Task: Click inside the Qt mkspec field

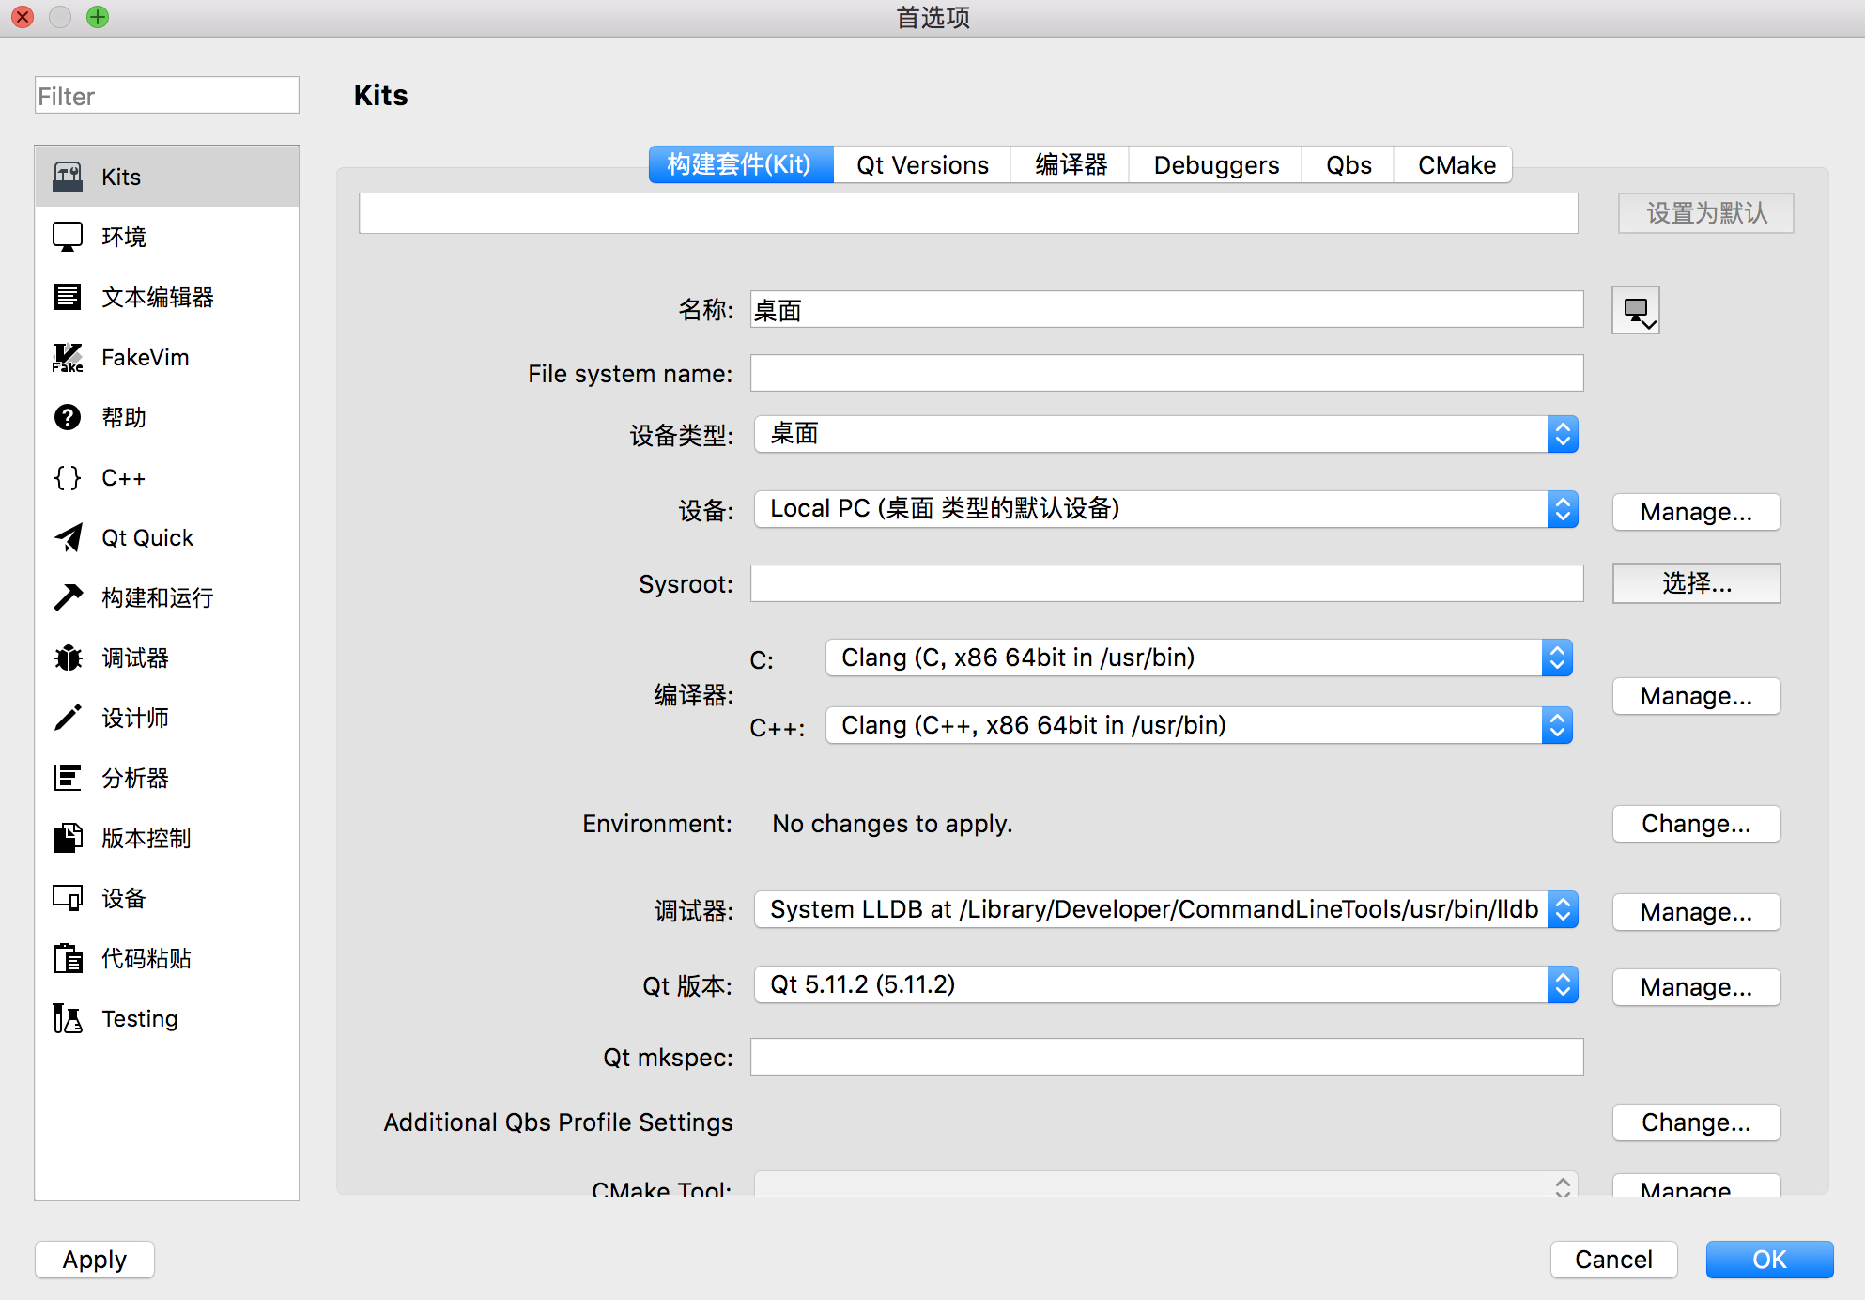Action: click(1164, 1057)
